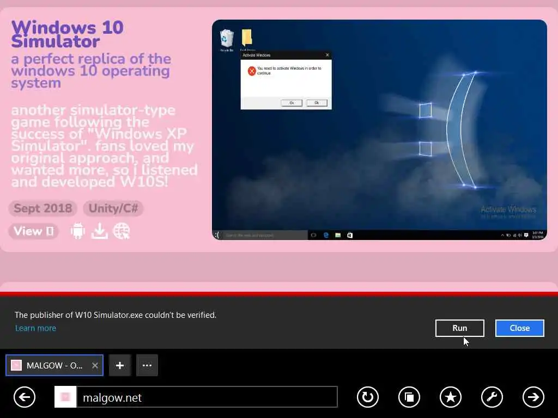This screenshot has width=558, height=418.
Task: Open page tools wrench icon
Action: 492,397
